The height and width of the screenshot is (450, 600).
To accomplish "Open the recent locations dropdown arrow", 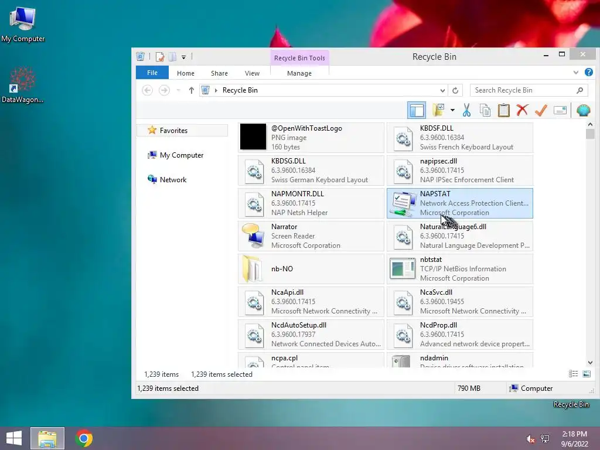I will (178, 90).
